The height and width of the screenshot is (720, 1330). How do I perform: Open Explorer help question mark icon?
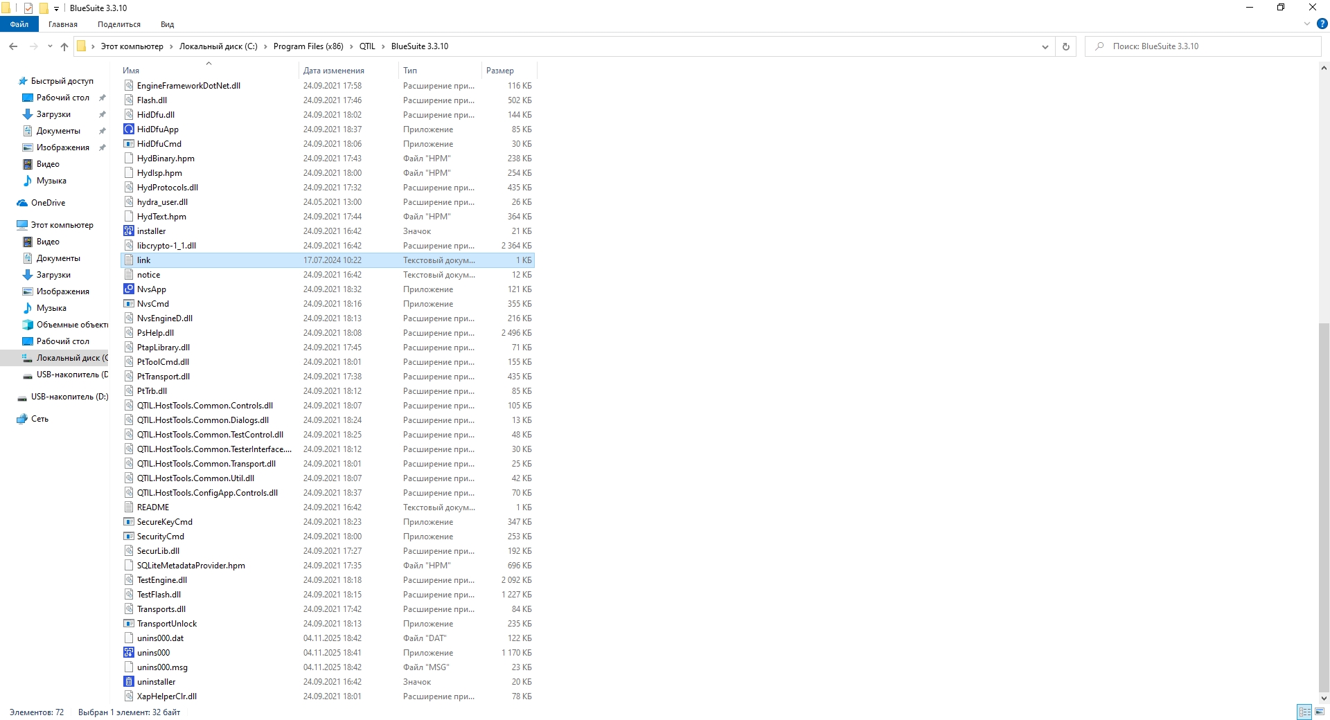1322,24
